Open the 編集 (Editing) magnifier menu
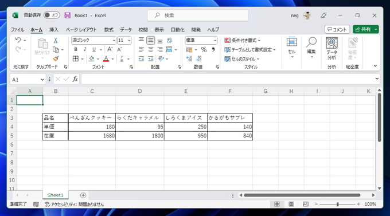This screenshot has width=390, height=216. tap(311, 48)
